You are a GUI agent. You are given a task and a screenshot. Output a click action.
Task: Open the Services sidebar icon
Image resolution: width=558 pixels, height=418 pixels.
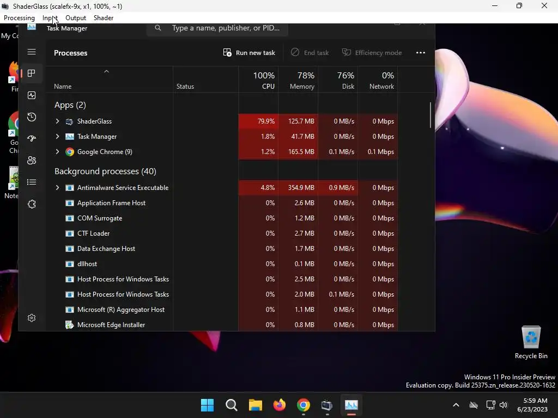31,204
